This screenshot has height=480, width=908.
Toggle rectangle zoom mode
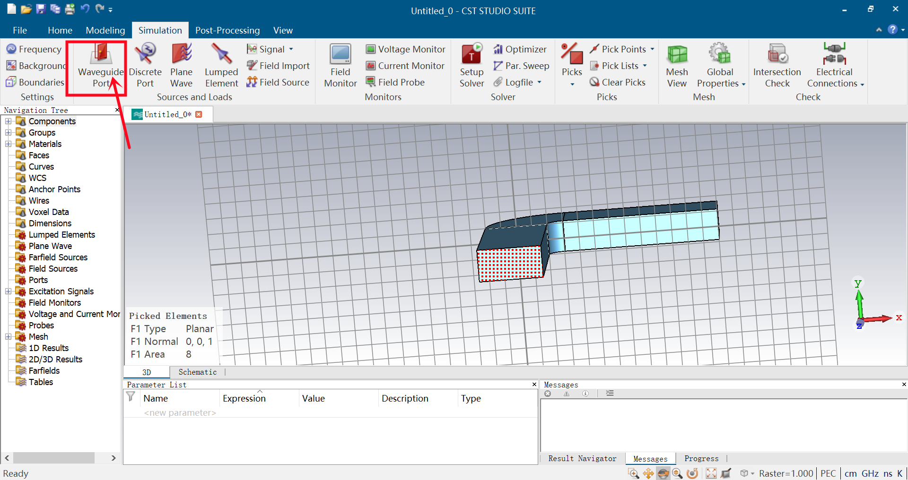(633, 473)
